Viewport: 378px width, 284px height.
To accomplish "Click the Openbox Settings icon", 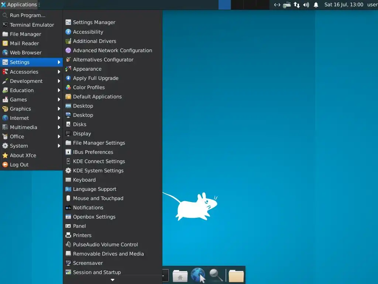I will click(x=68, y=217).
